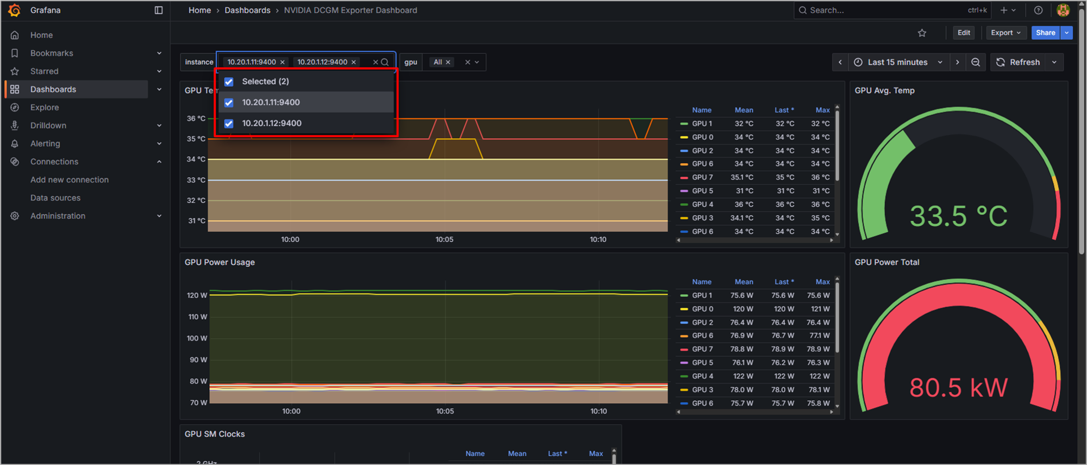
Task: Toggle the sidebar dock menu icon
Action: (159, 10)
